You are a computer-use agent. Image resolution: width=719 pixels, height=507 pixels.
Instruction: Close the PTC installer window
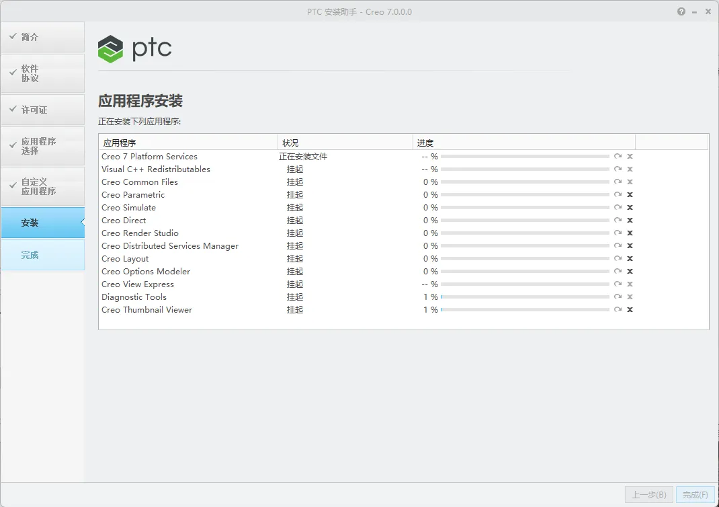pyautogui.click(x=708, y=11)
